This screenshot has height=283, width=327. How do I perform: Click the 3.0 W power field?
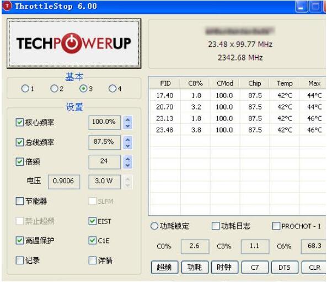(104, 182)
